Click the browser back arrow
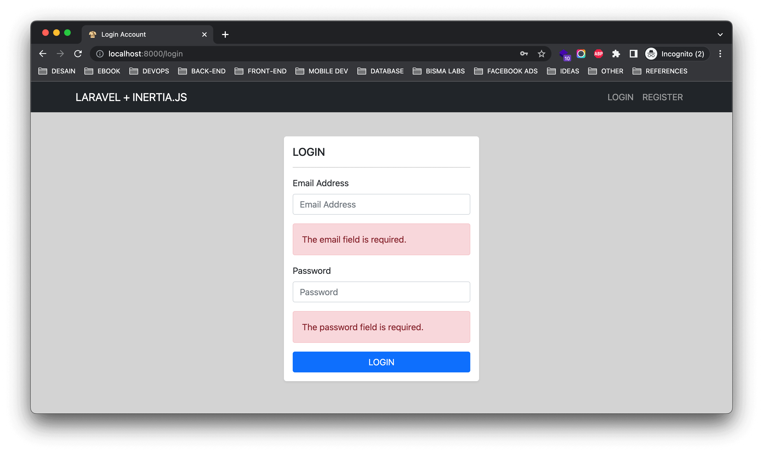The width and height of the screenshot is (763, 454). 43,54
